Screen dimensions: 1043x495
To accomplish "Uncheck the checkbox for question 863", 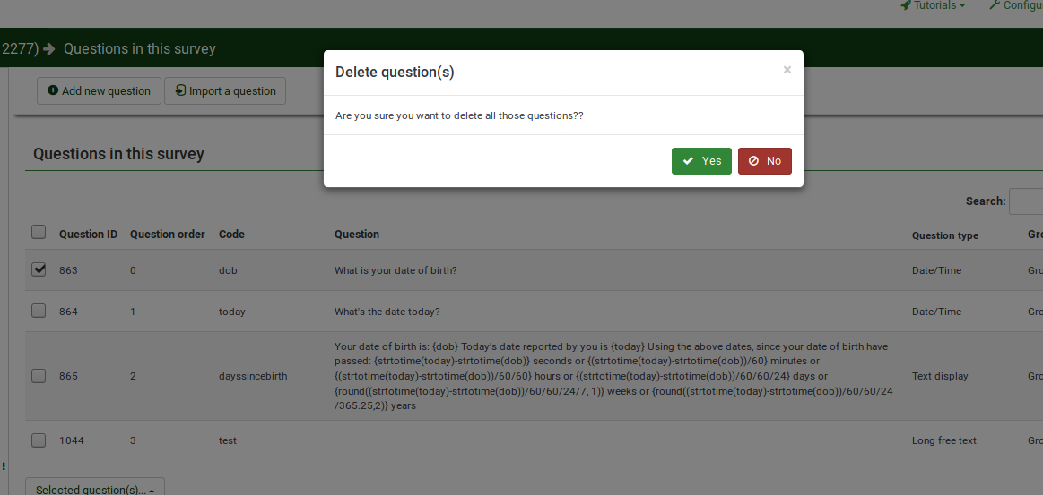I will [39, 269].
